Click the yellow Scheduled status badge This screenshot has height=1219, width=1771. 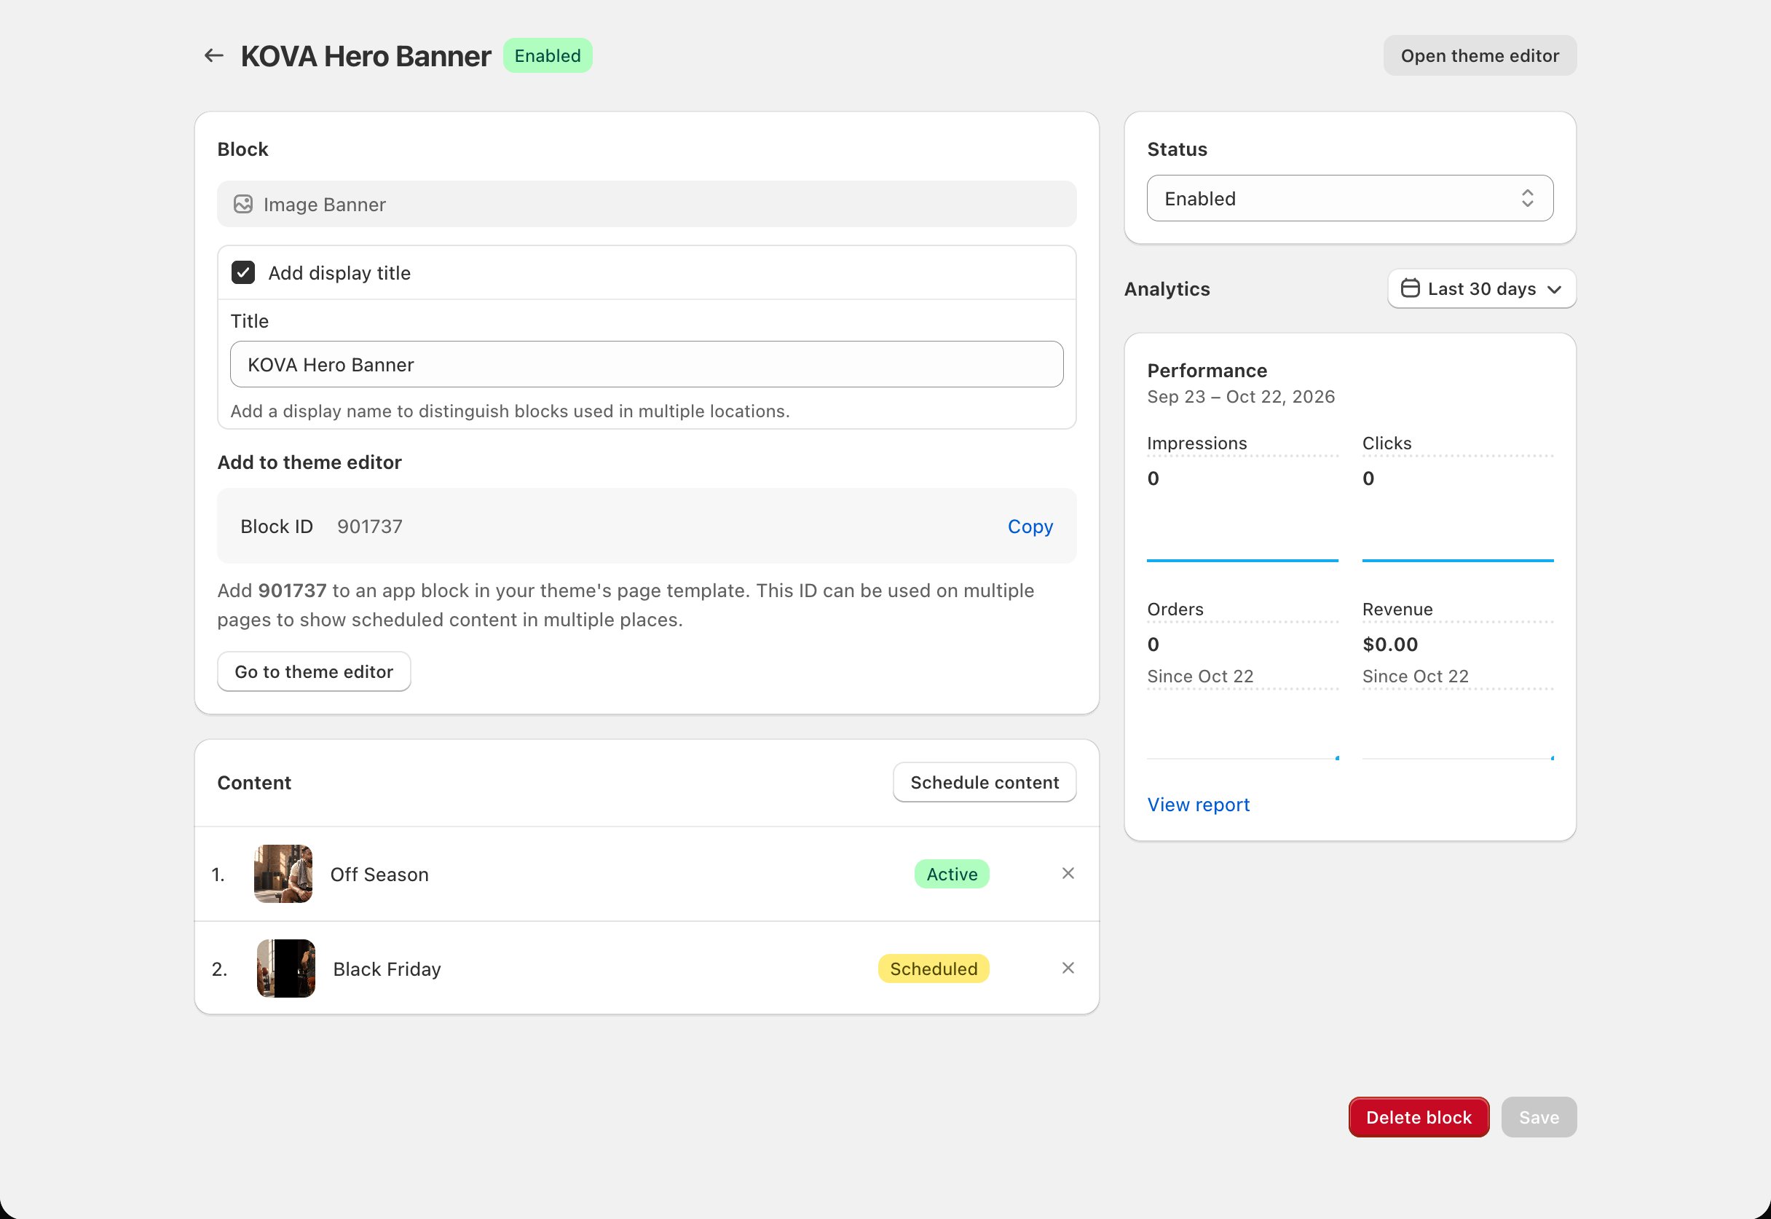pyautogui.click(x=934, y=969)
